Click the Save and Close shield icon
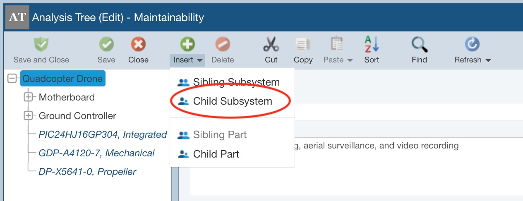This screenshot has width=523, height=201. [x=41, y=44]
